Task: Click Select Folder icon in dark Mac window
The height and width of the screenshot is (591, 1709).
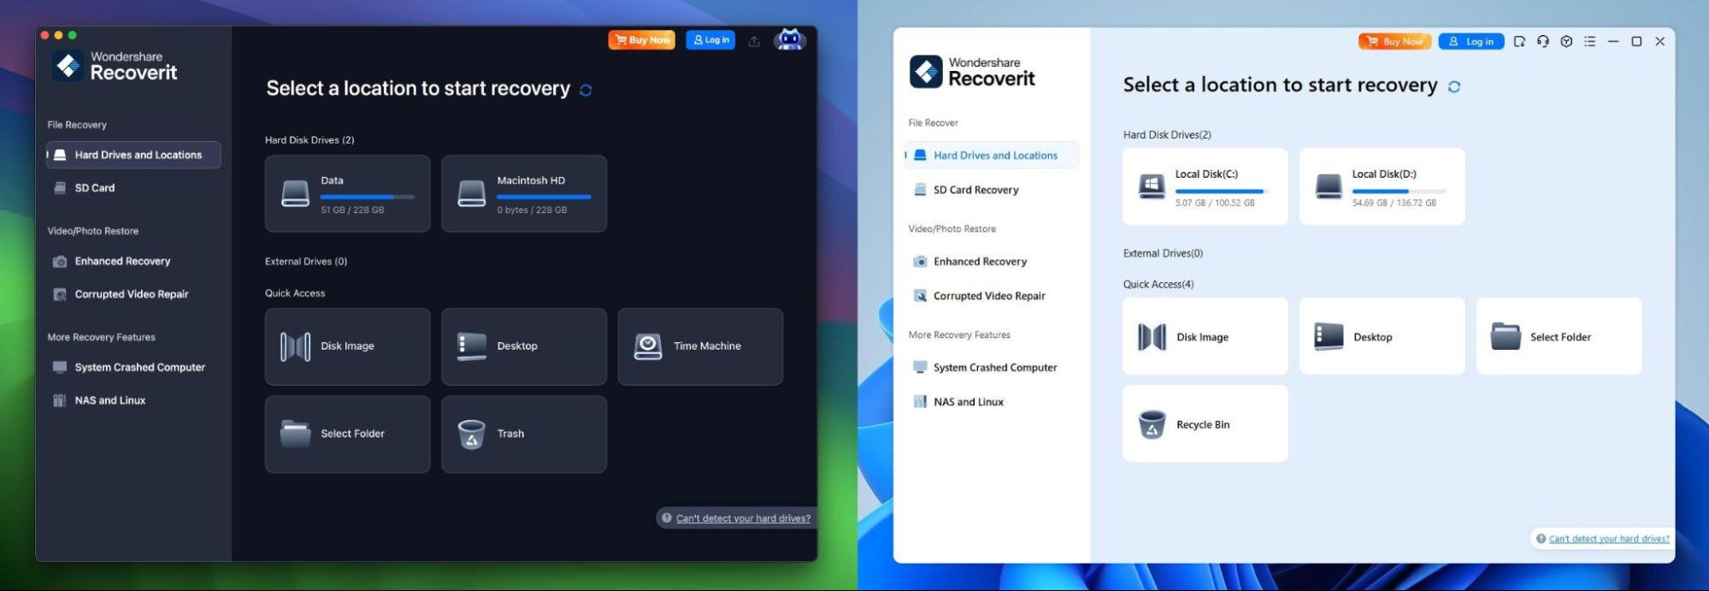Action: pos(295,434)
